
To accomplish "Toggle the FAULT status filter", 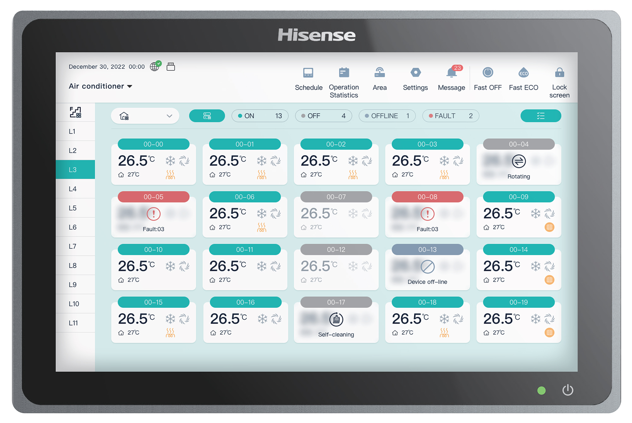I will point(450,116).
